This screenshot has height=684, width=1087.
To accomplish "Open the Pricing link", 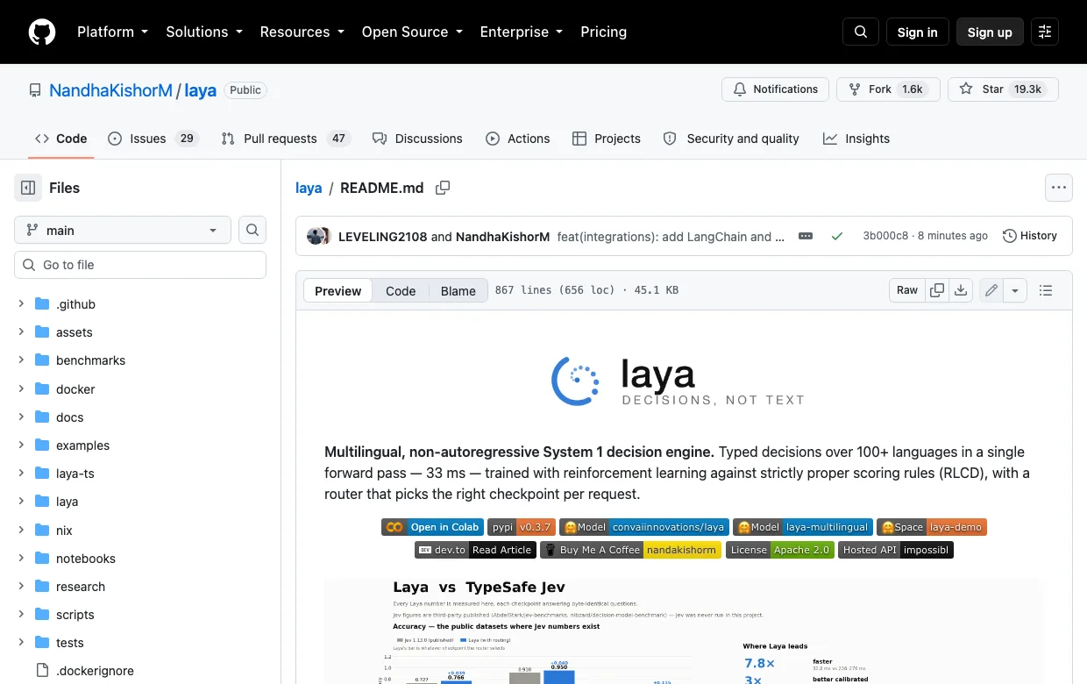I will (x=603, y=32).
